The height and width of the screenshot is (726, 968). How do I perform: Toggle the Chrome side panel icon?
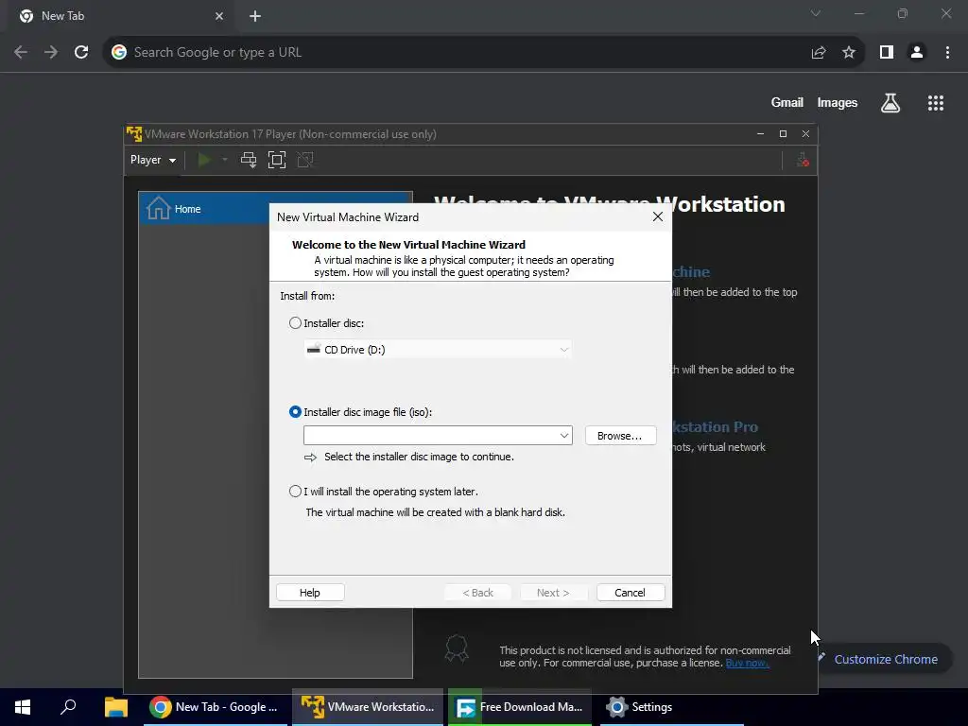pos(887,53)
